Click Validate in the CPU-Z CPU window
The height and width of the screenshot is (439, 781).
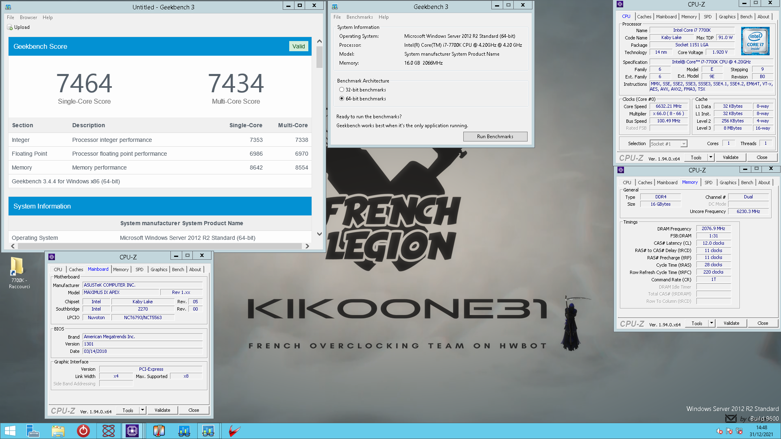(731, 157)
